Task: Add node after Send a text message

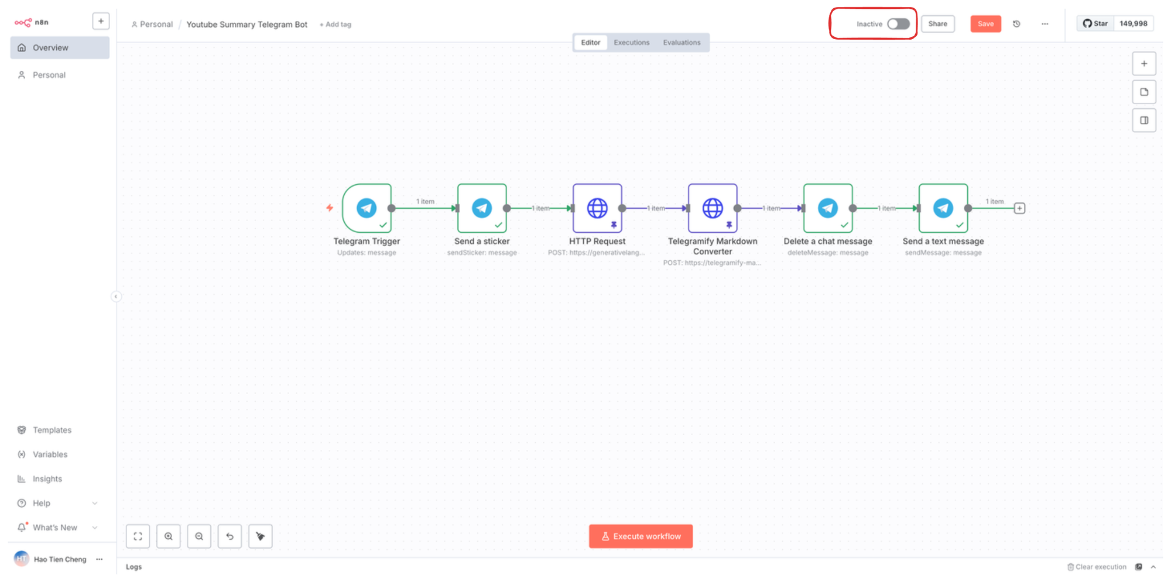Action: click(1019, 208)
